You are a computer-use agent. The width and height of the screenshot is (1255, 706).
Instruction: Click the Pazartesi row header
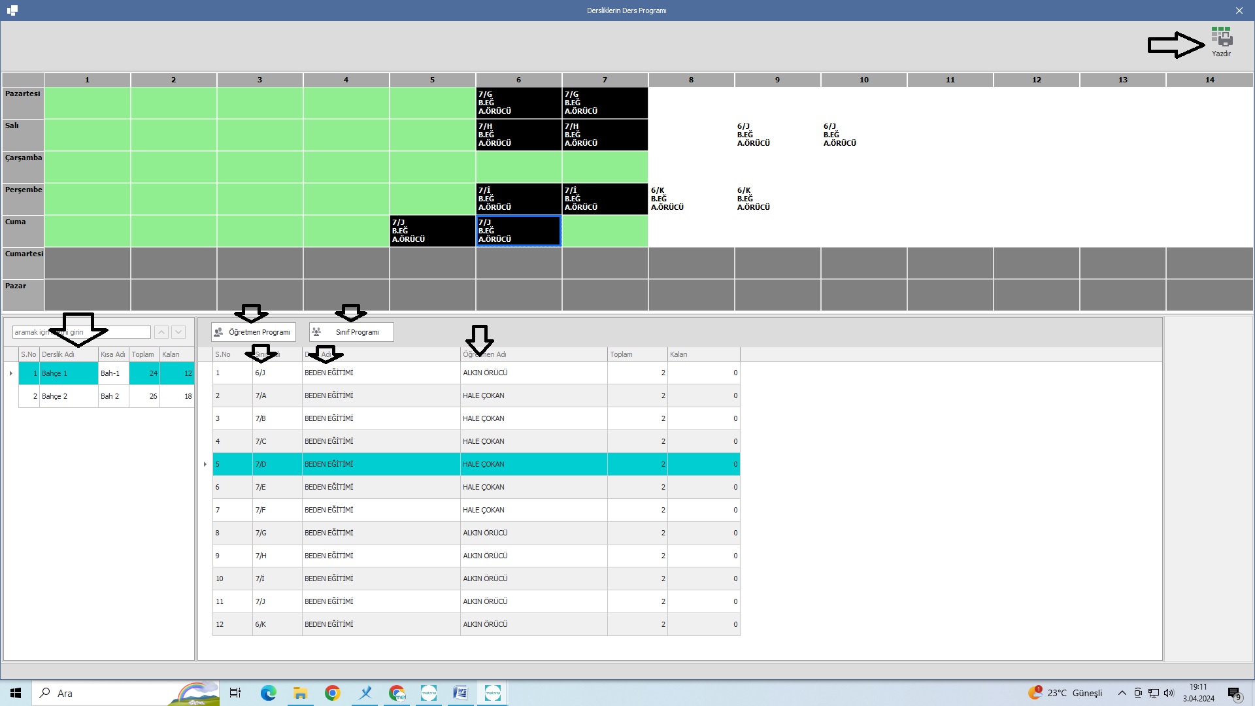[23, 103]
